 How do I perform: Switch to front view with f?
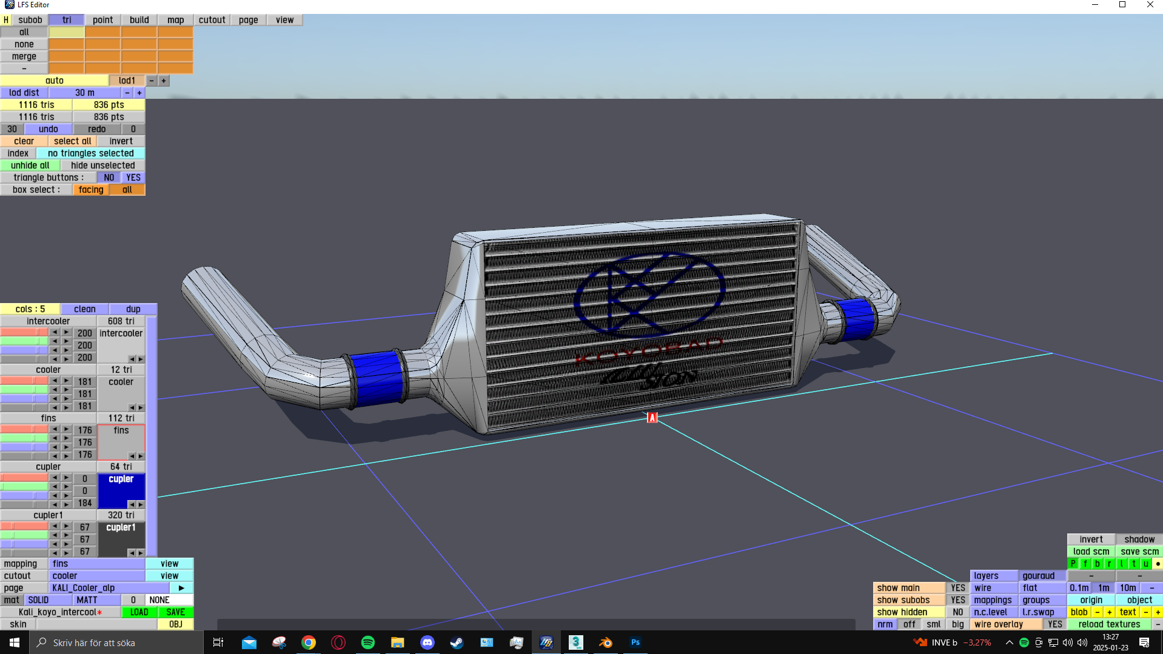(1085, 564)
